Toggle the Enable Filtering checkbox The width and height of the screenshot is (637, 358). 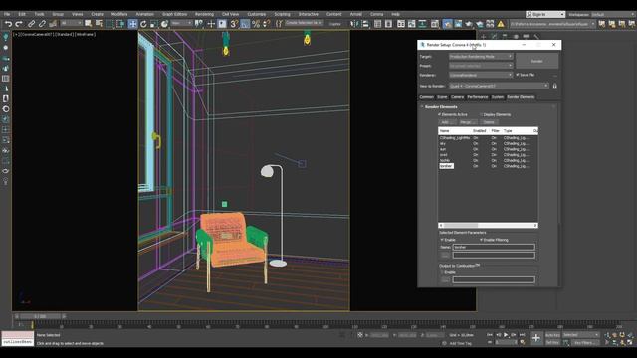pos(481,240)
